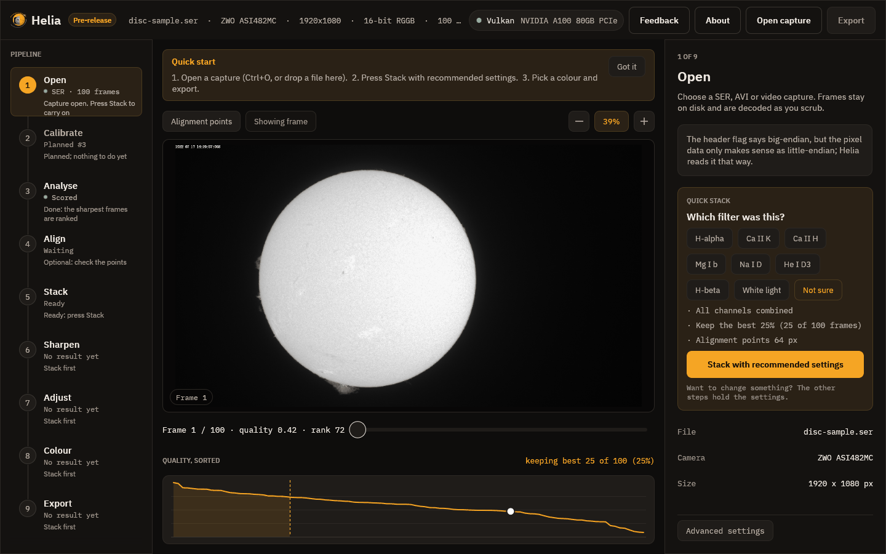Image resolution: width=886 pixels, height=554 pixels.
Task: Click the disc-sample.ser file name in header
Action: 163,20
